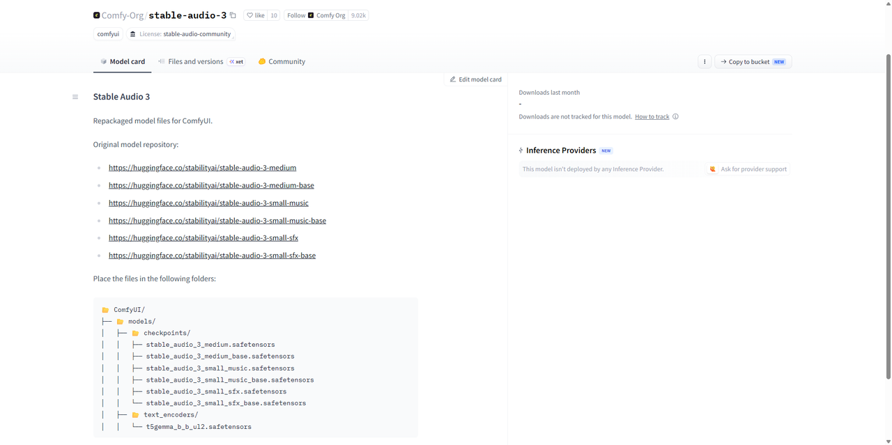Viewport: 892px width, 445px height.
Task: Click the Community tab icon
Action: tap(262, 61)
